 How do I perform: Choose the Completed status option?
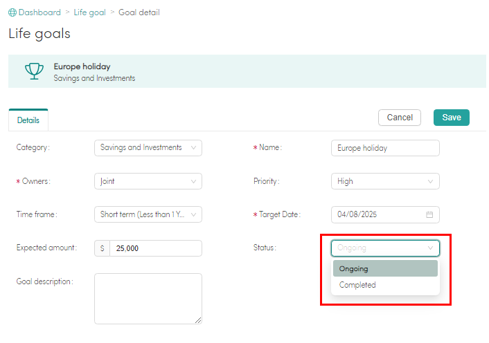pos(386,285)
